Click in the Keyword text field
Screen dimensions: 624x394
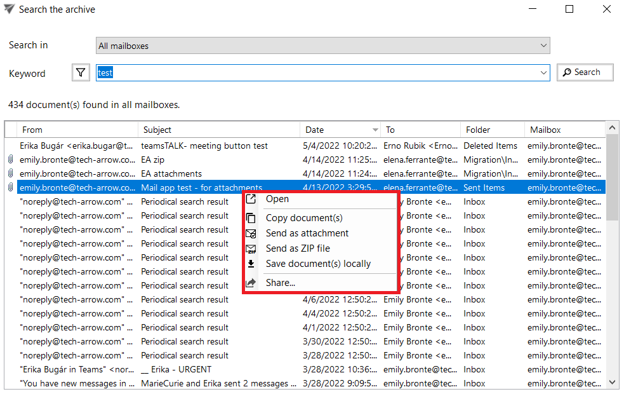tap(317, 73)
